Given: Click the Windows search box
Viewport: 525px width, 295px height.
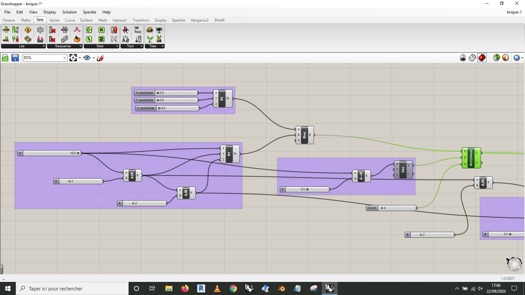Looking at the screenshot, I should 72,288.
